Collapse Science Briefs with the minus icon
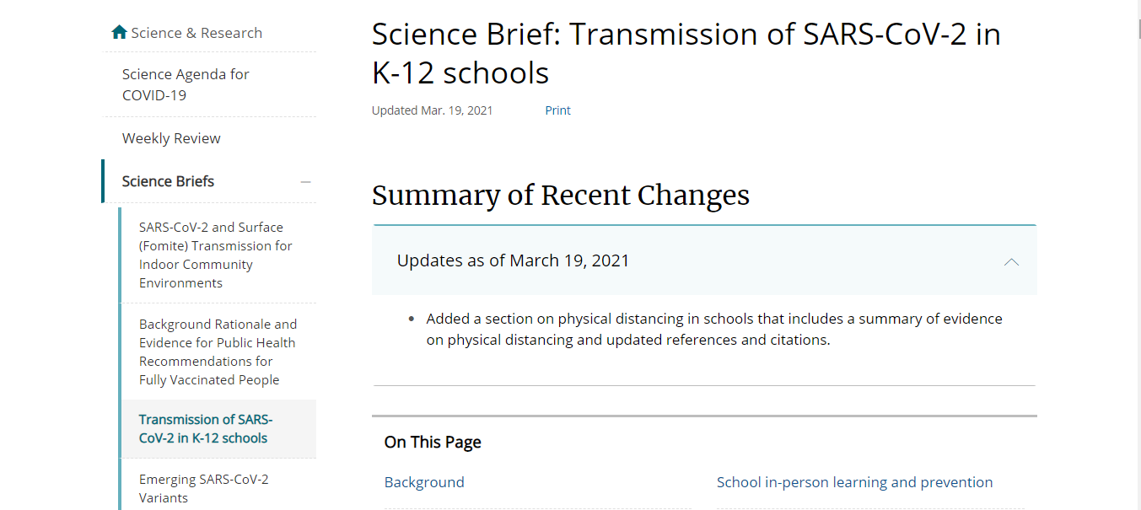 click(x=305, y=181)
